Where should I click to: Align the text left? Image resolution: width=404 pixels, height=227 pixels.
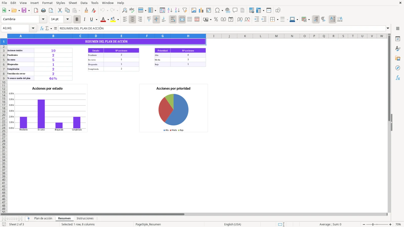(x=125, y=19)
